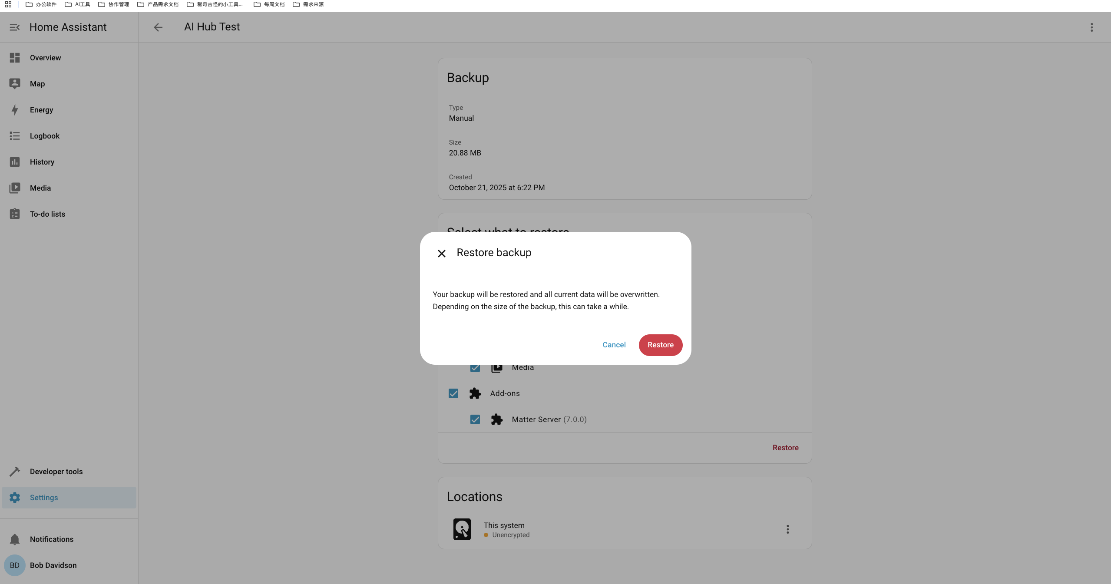This screenshot has width=1111, height=584.
Task: Click the Add-ons puzzle piece icon
Action: pyautogui.click(x=475, y=393)
